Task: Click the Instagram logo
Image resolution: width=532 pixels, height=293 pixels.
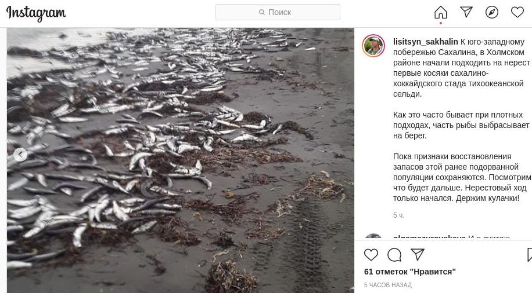Action: (x=36, y=13)
